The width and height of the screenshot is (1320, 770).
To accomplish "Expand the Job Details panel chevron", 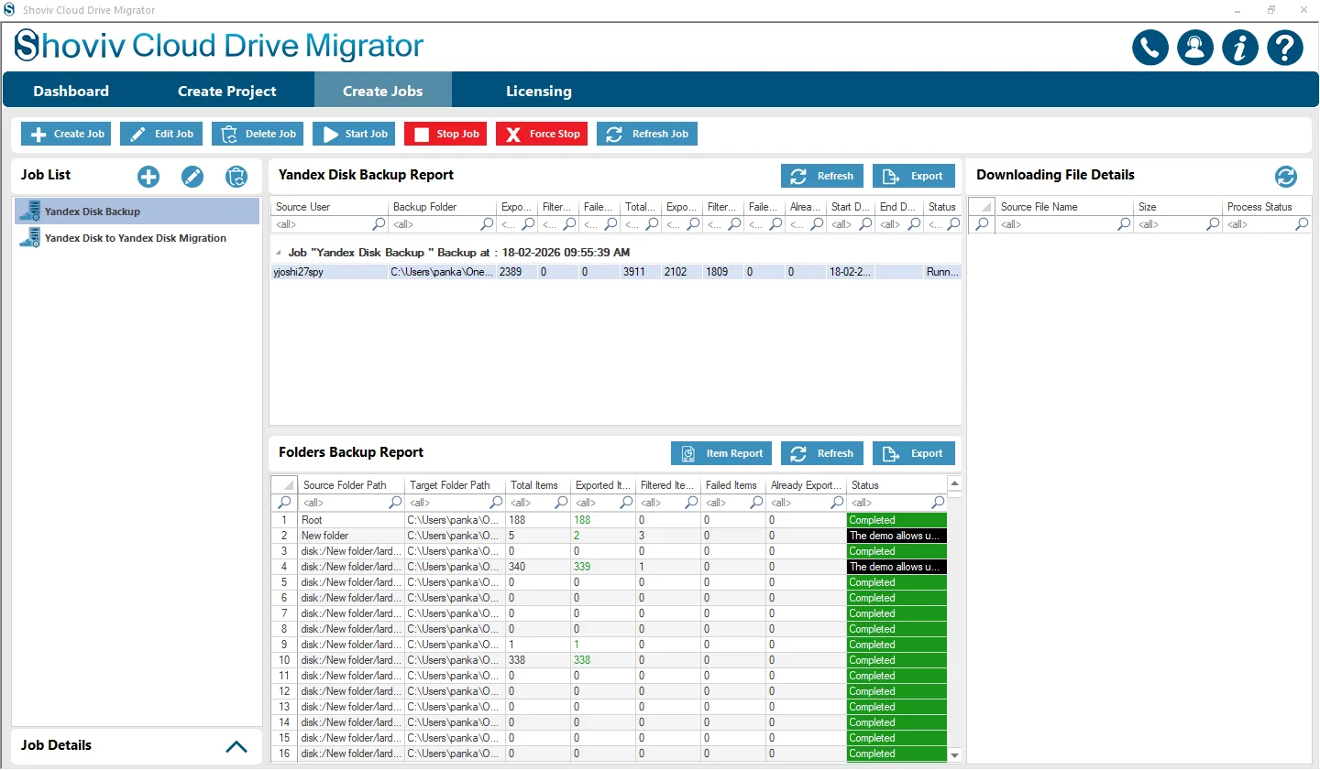I will pyautogui.click(x=236, y=746).
